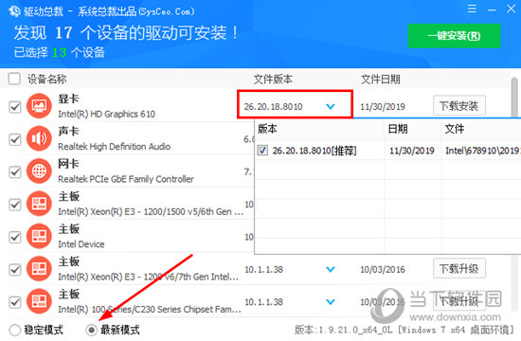
Task: Click 下载升级 for Xeon E3 v6/7th Gen
Action: tap(459, 269)
